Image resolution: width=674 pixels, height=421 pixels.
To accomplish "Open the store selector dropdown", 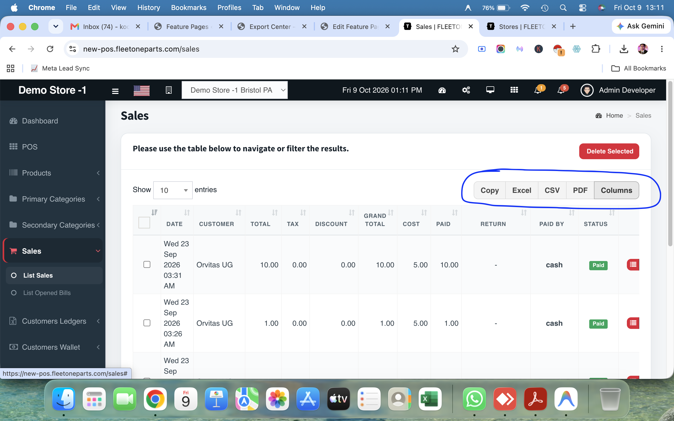I will pyautogui.click(x=235, y=90).
